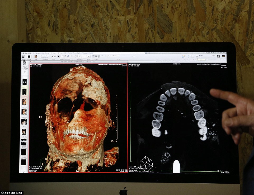This screenshot has width=254, height=195.
Task: Click the Windows layout stepper arrows
Action: coord(31,56)
